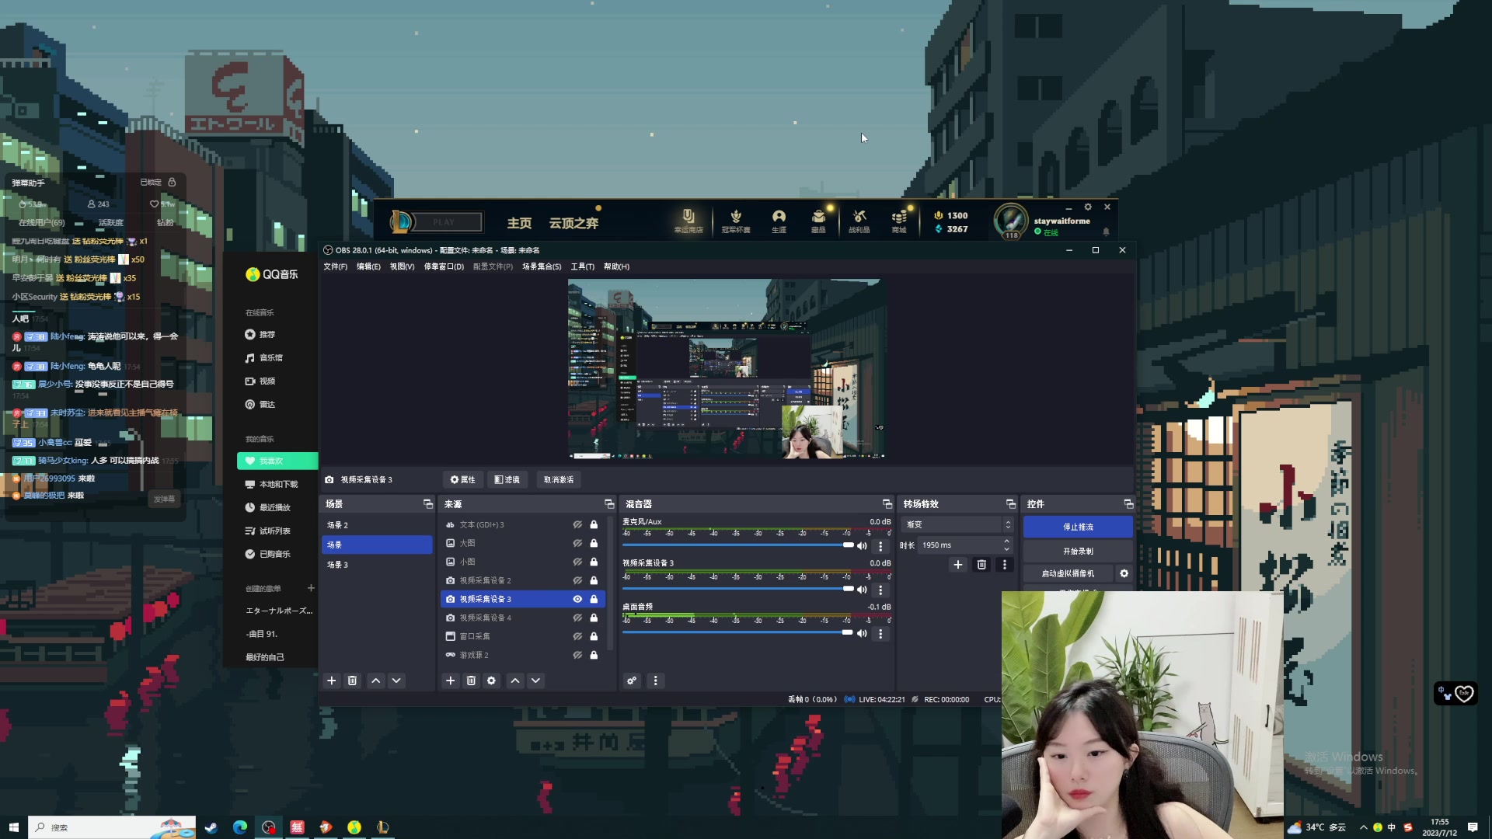
Task: Hide 视频采集设备 3 source eye icon
Action: pyautogui.click(x=577, y=599)
